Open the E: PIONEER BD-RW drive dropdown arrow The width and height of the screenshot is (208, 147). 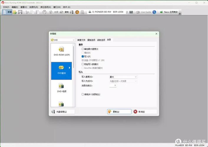coord(127,12)
